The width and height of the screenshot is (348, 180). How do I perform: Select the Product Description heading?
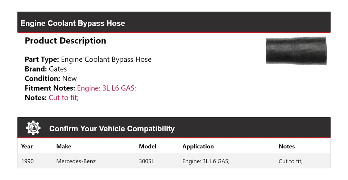click(x=65, y=41)
